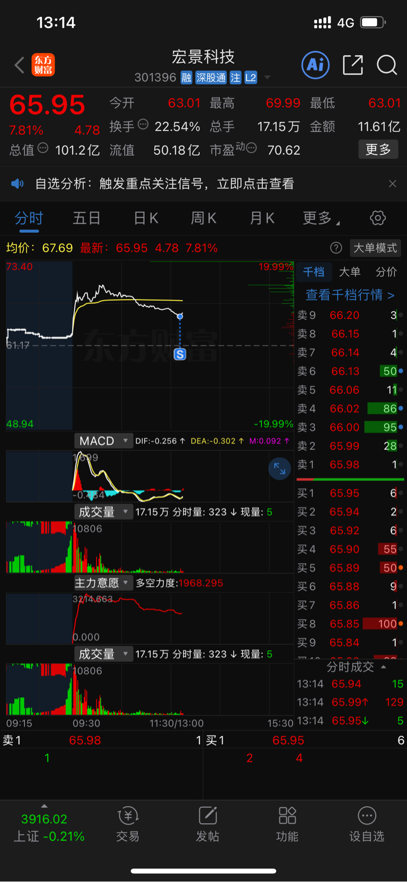This screenshot has width=407, height=882.
Task: Tap 13:14 trade at 65.99
Action: coord(350,702)
